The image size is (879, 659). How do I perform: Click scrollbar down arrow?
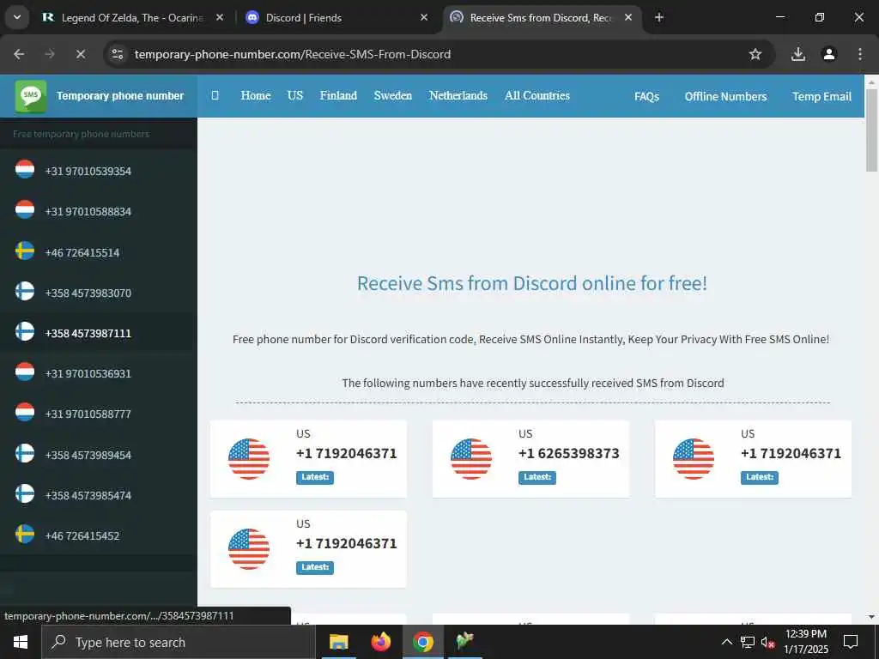871,617
